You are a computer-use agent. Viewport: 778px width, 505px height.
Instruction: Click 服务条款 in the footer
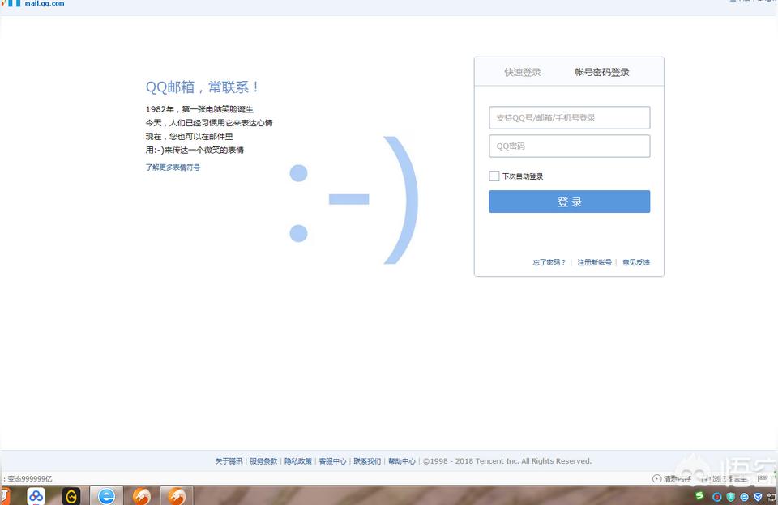click(x=263, y=461)
